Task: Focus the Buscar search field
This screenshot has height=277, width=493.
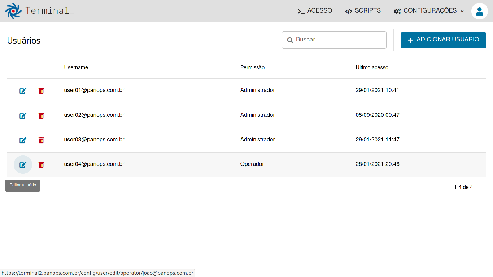Action: [x=334, y=40]
